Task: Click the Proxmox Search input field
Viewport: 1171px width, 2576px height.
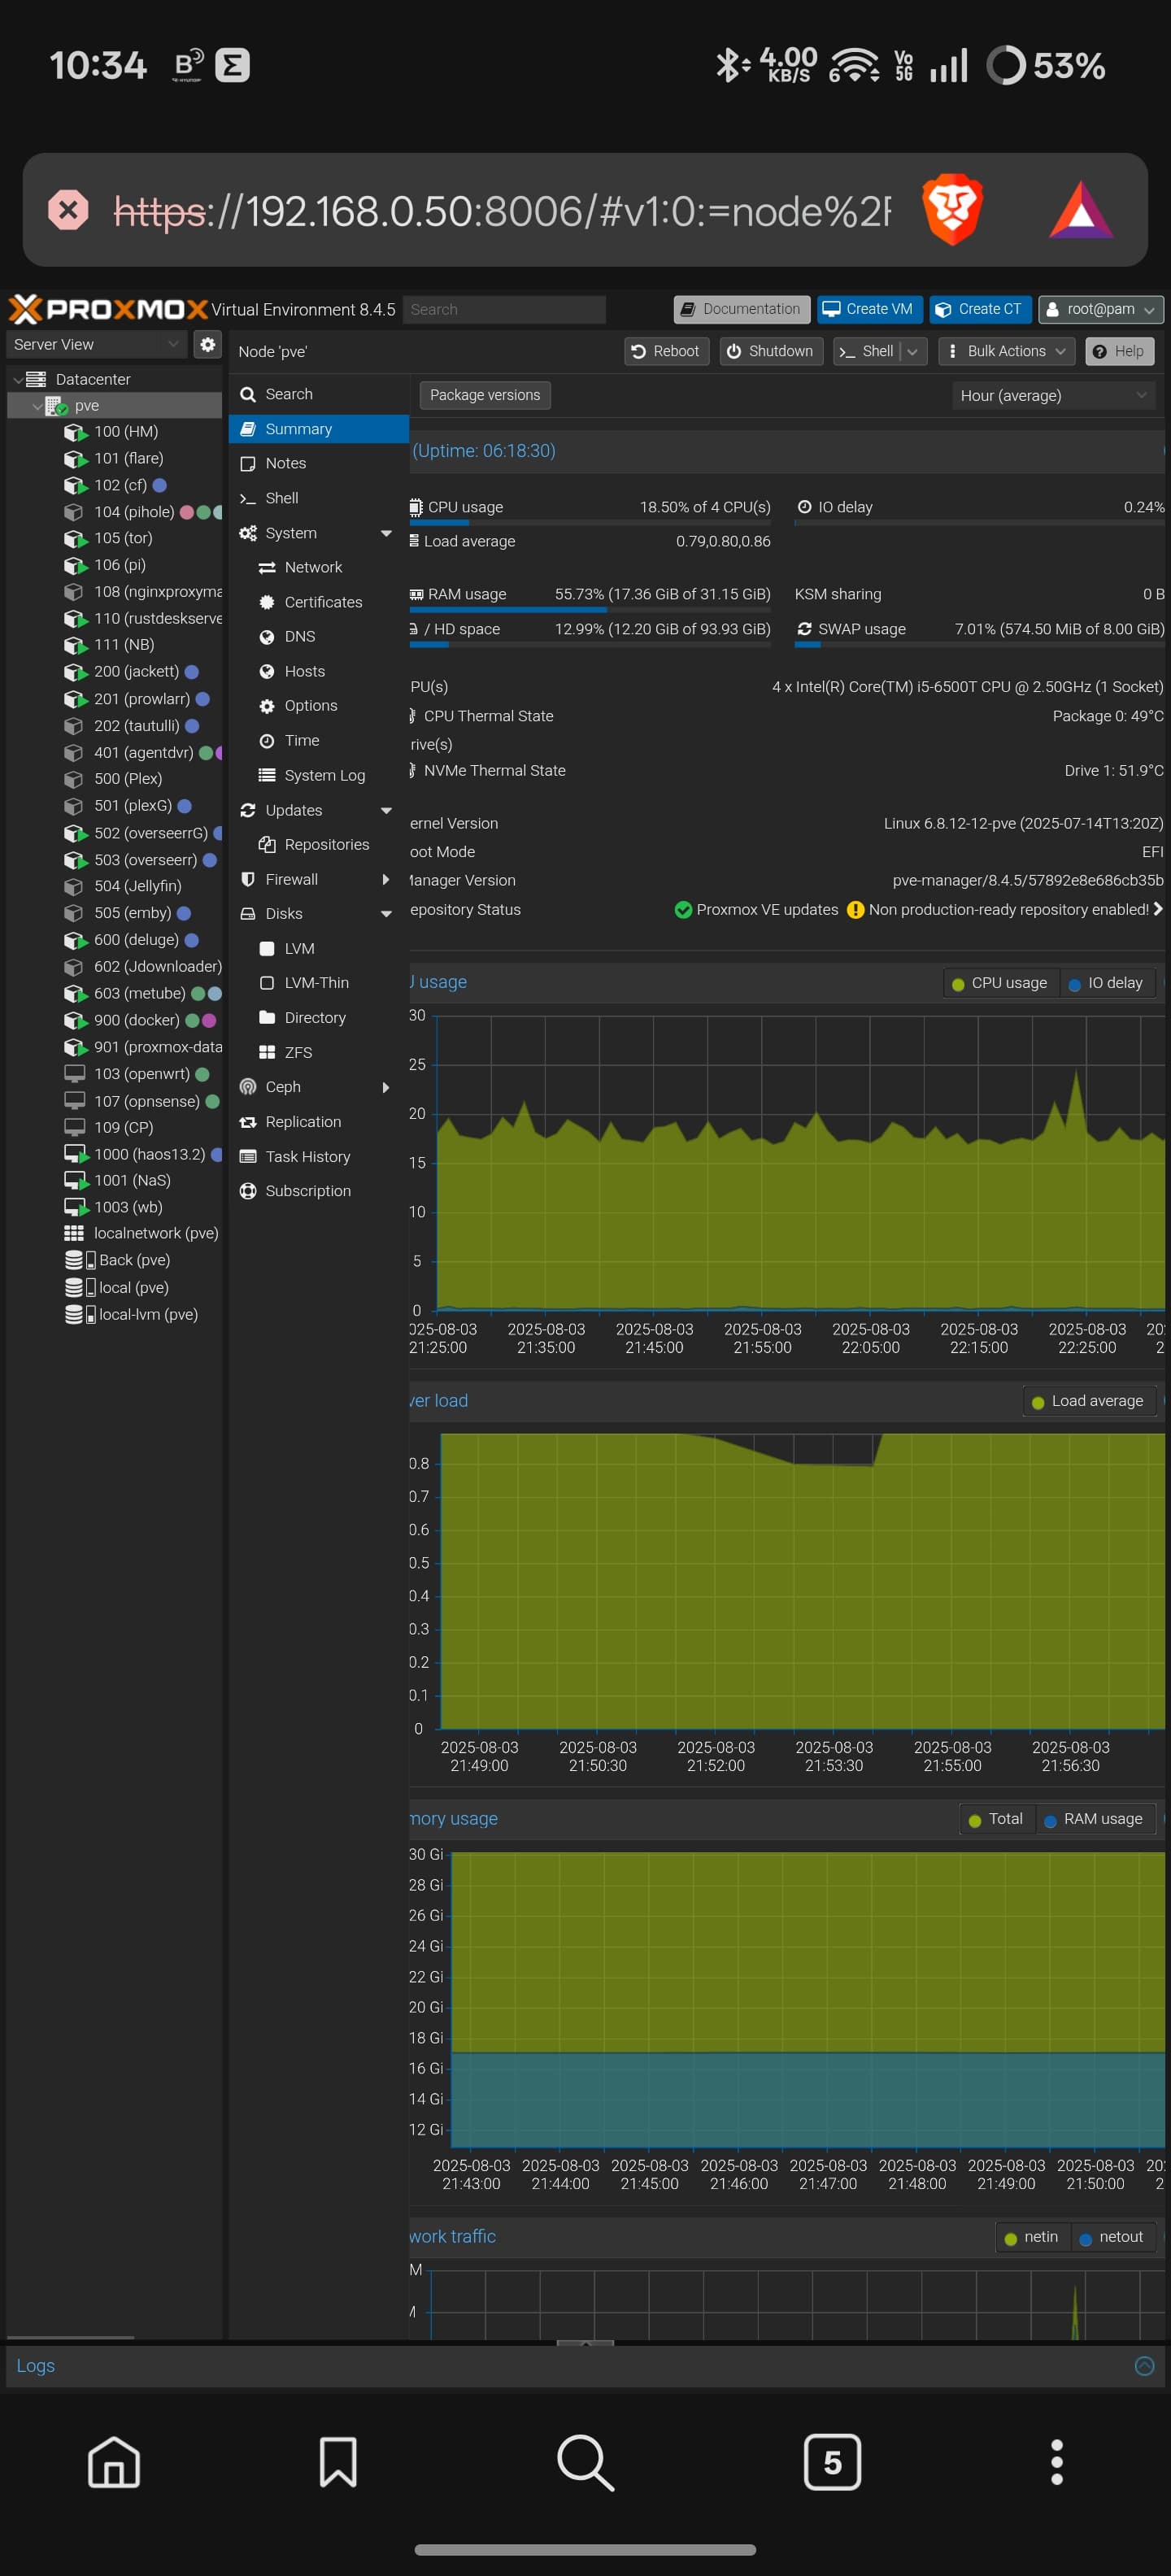Action: (504, 309)
